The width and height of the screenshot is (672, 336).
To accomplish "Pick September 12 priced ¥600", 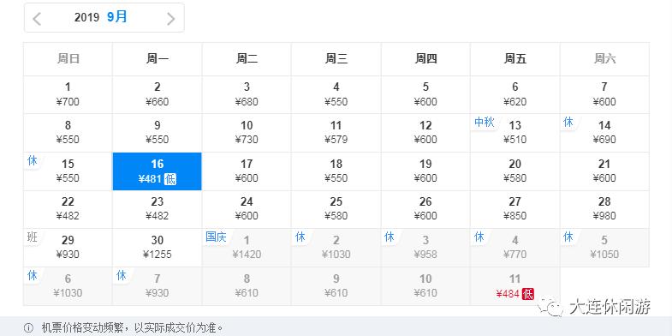I will pyautogui.click(x=425, y=133).
